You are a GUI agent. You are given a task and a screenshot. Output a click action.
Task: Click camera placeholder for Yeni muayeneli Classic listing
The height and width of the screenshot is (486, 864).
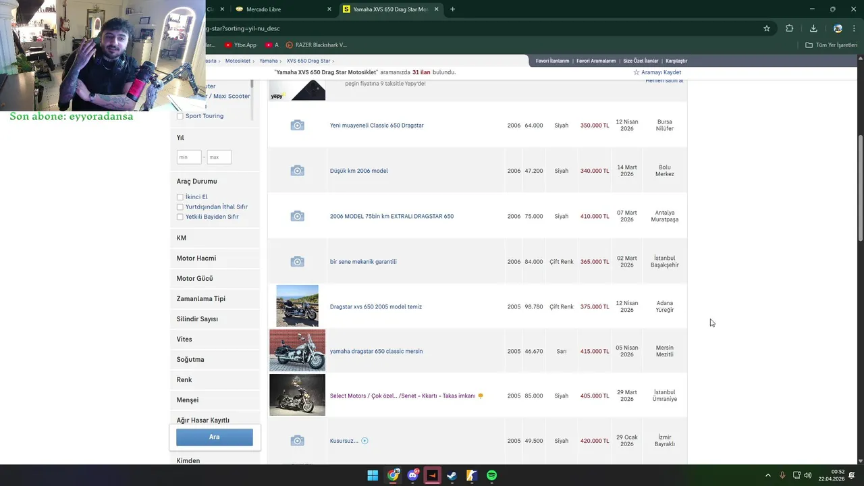[x=297, y=126]
